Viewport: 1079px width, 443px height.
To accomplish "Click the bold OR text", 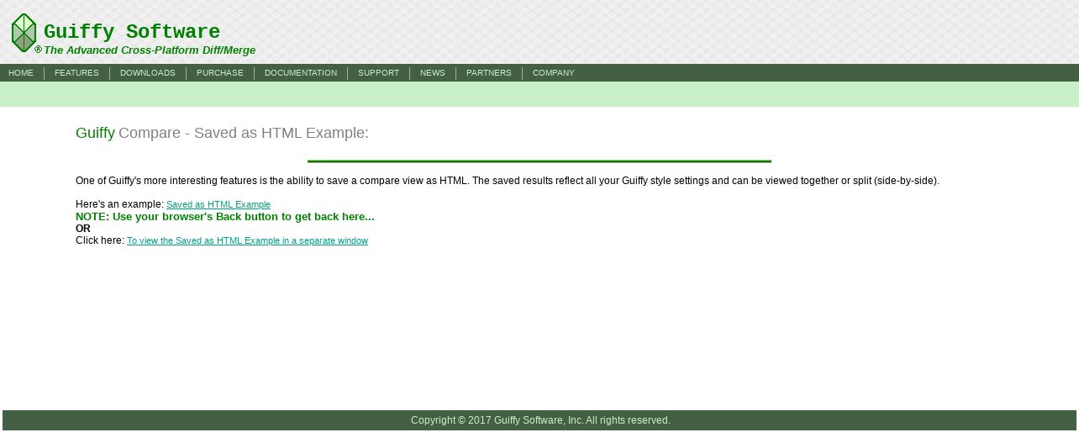I will 83,229.
